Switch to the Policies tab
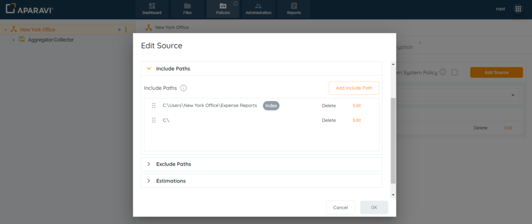Viewport: 532px width, 224px height. (x=223, y=9)
